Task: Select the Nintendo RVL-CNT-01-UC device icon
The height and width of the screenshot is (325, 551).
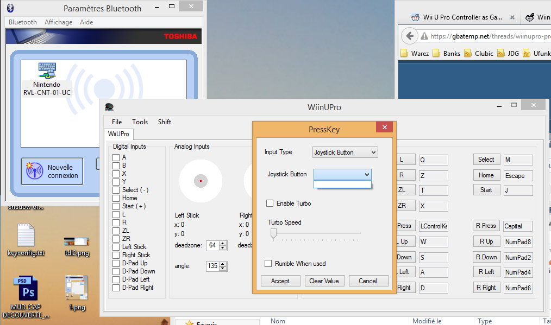Action: click(47, 70)
